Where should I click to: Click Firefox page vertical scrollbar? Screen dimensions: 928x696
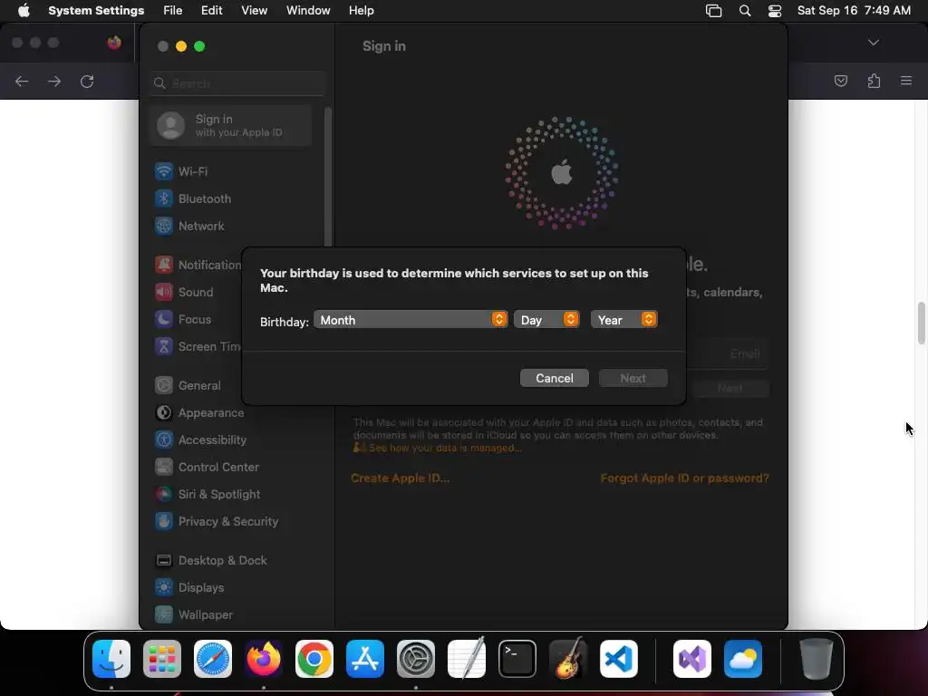[922, 323]
